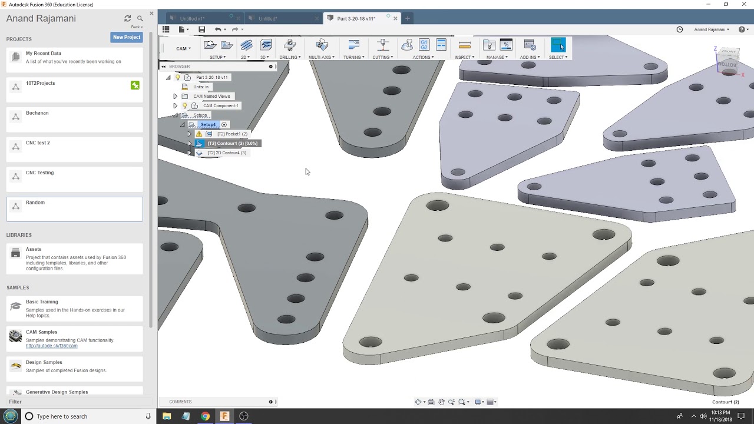Open the MANAGE dropdown menu
This screenshot has height=424, width=754.
pyautogui.click(x=497, y=57)
